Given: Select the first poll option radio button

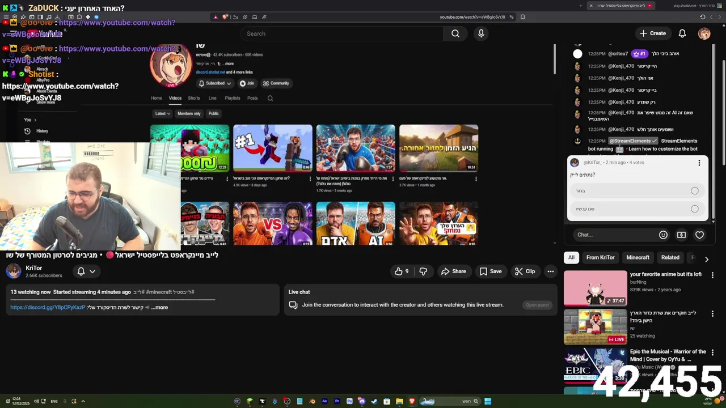Looking at the screenshot, I should click(694, 191).
